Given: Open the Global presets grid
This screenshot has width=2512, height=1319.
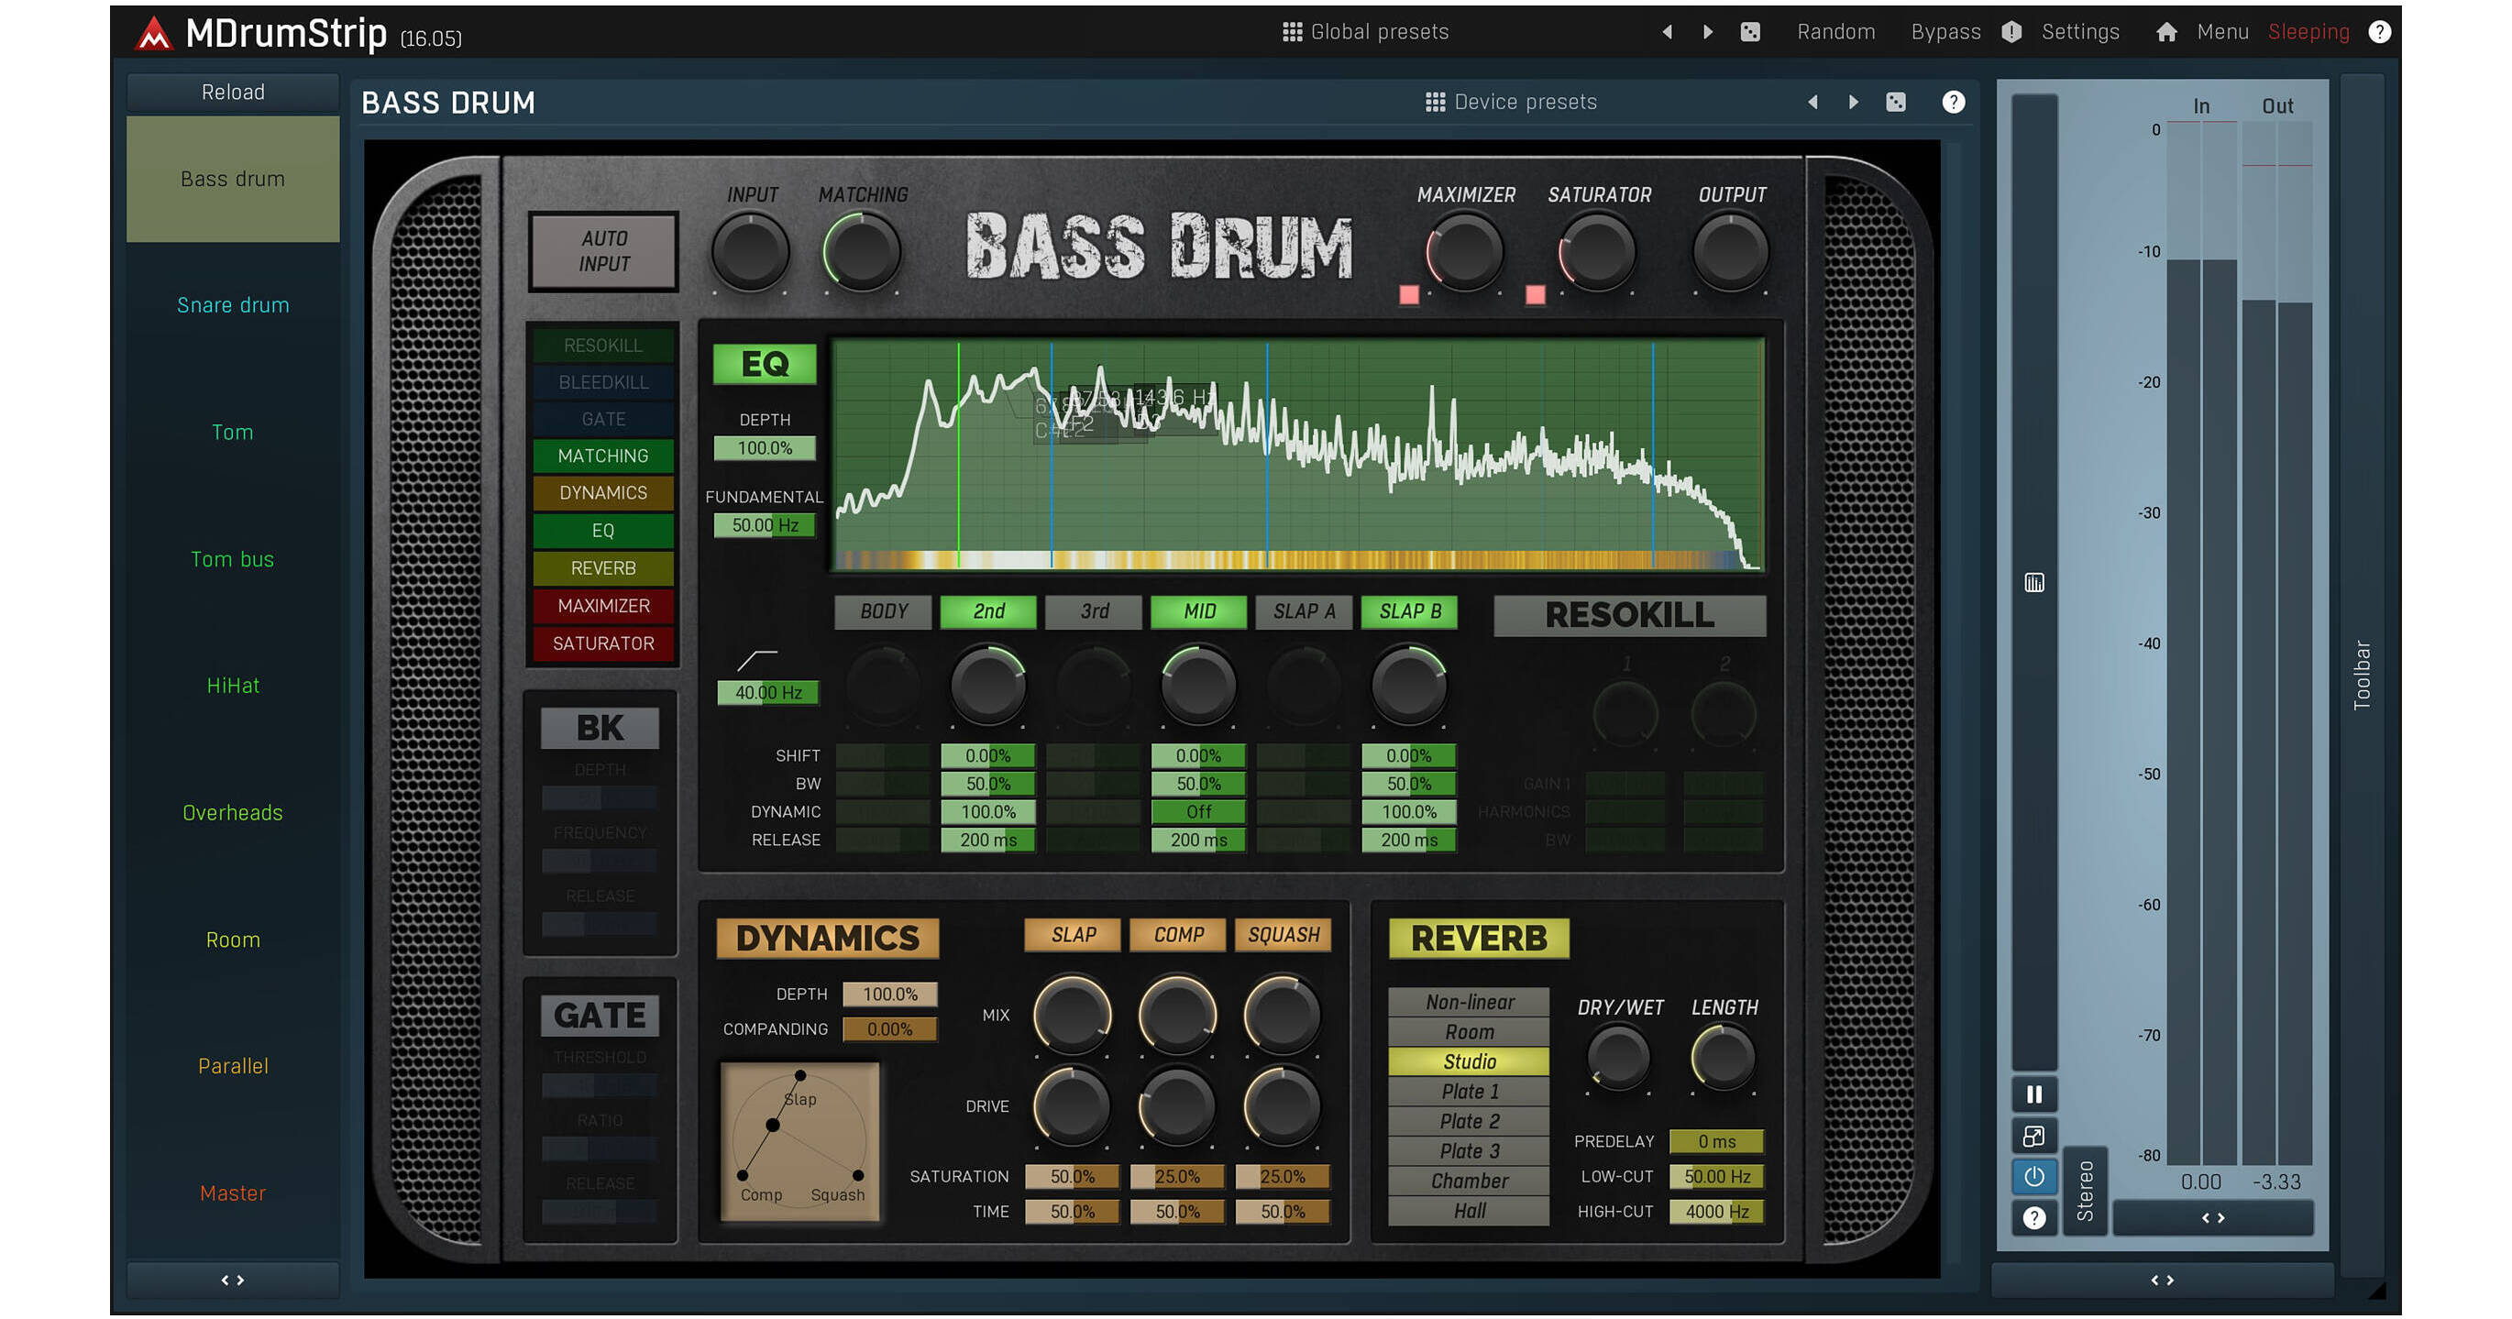Looking at the screenshot, I should (1364, 31).
